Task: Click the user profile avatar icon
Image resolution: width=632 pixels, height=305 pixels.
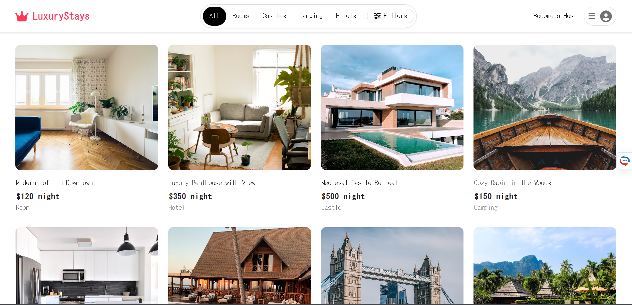Action: click(x=606, y=16)
